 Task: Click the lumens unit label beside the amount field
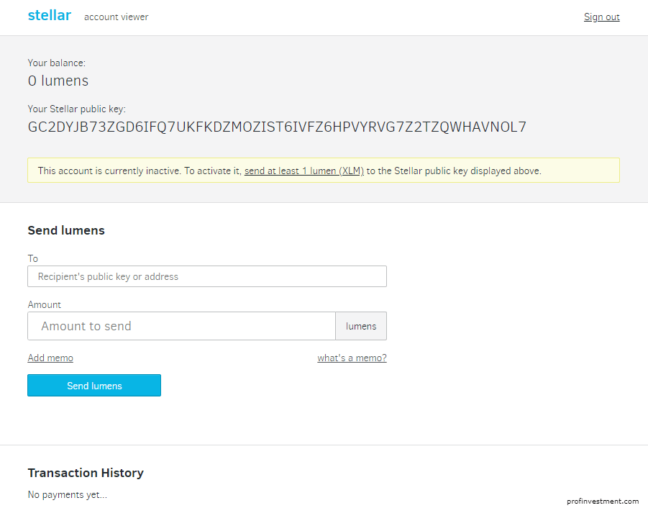(361, 326)
